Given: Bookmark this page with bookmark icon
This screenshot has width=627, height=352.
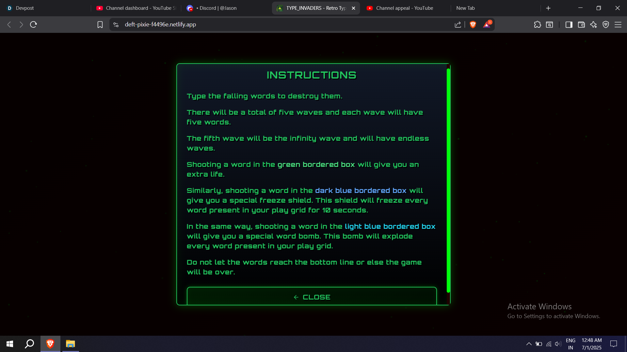Looking at the screenshot, I should click(x=100, y=25).
